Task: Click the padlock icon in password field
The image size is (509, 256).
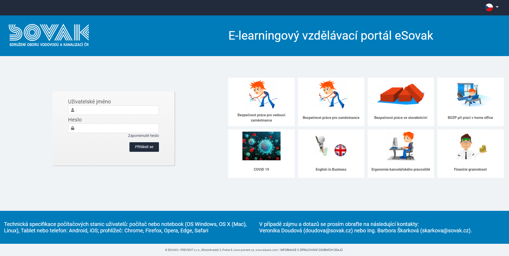Action: pyautogui.click(x=73, y=128)
